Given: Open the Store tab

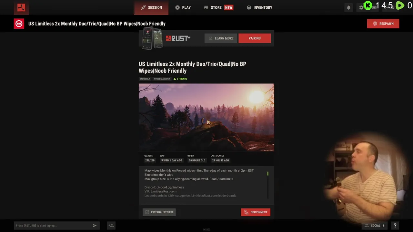Looking at the screenshot, I should coord(213,7).
